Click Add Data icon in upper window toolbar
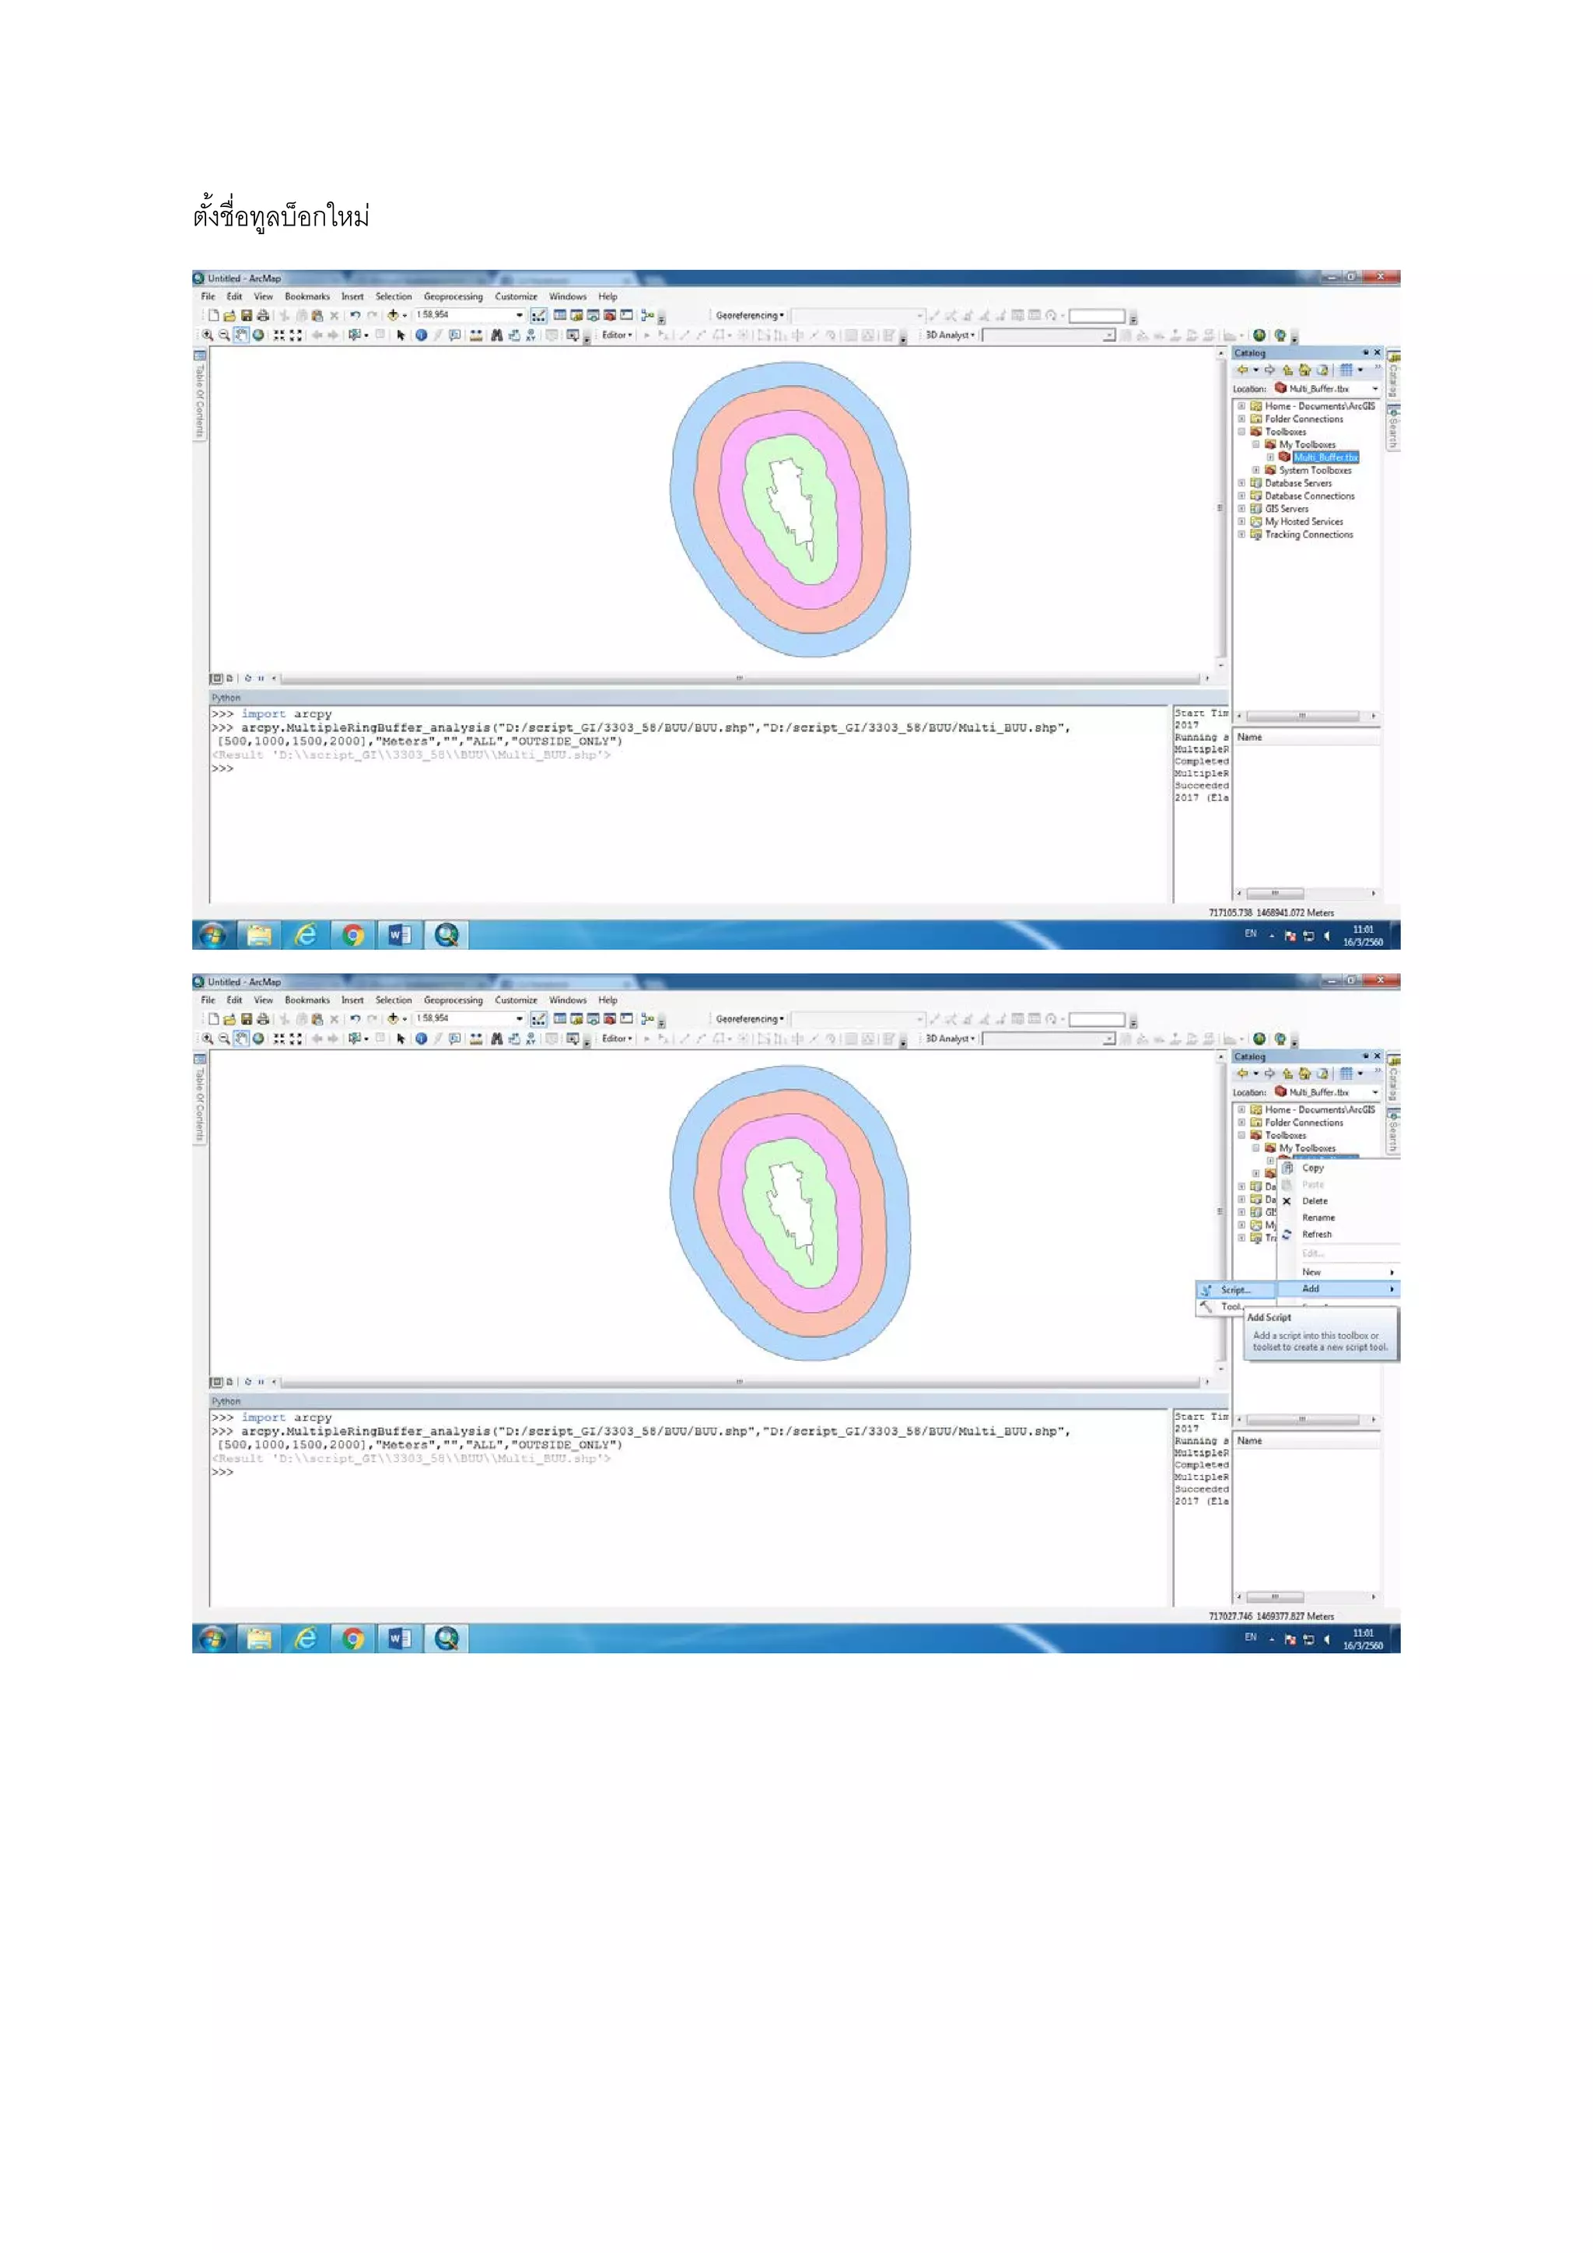Screen dimensions: 1593x2253 click(394, 315)
